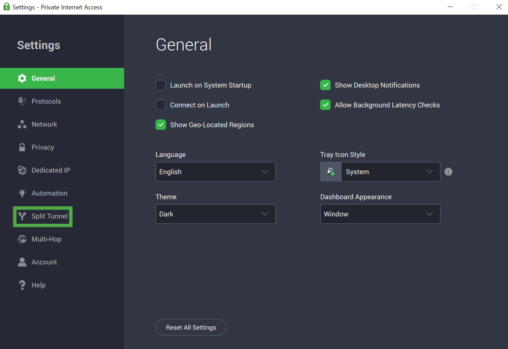Open the Dashboard Appearance Window dropdown
The width and height of the screenshot is (508, 349).
380,214
